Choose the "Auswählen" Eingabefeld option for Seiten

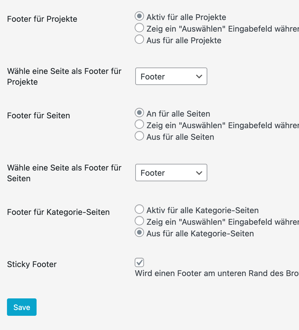(x=139, y=124)
